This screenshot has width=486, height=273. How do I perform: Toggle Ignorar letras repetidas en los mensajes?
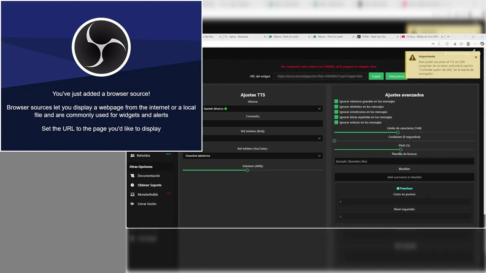pos(336,117)
